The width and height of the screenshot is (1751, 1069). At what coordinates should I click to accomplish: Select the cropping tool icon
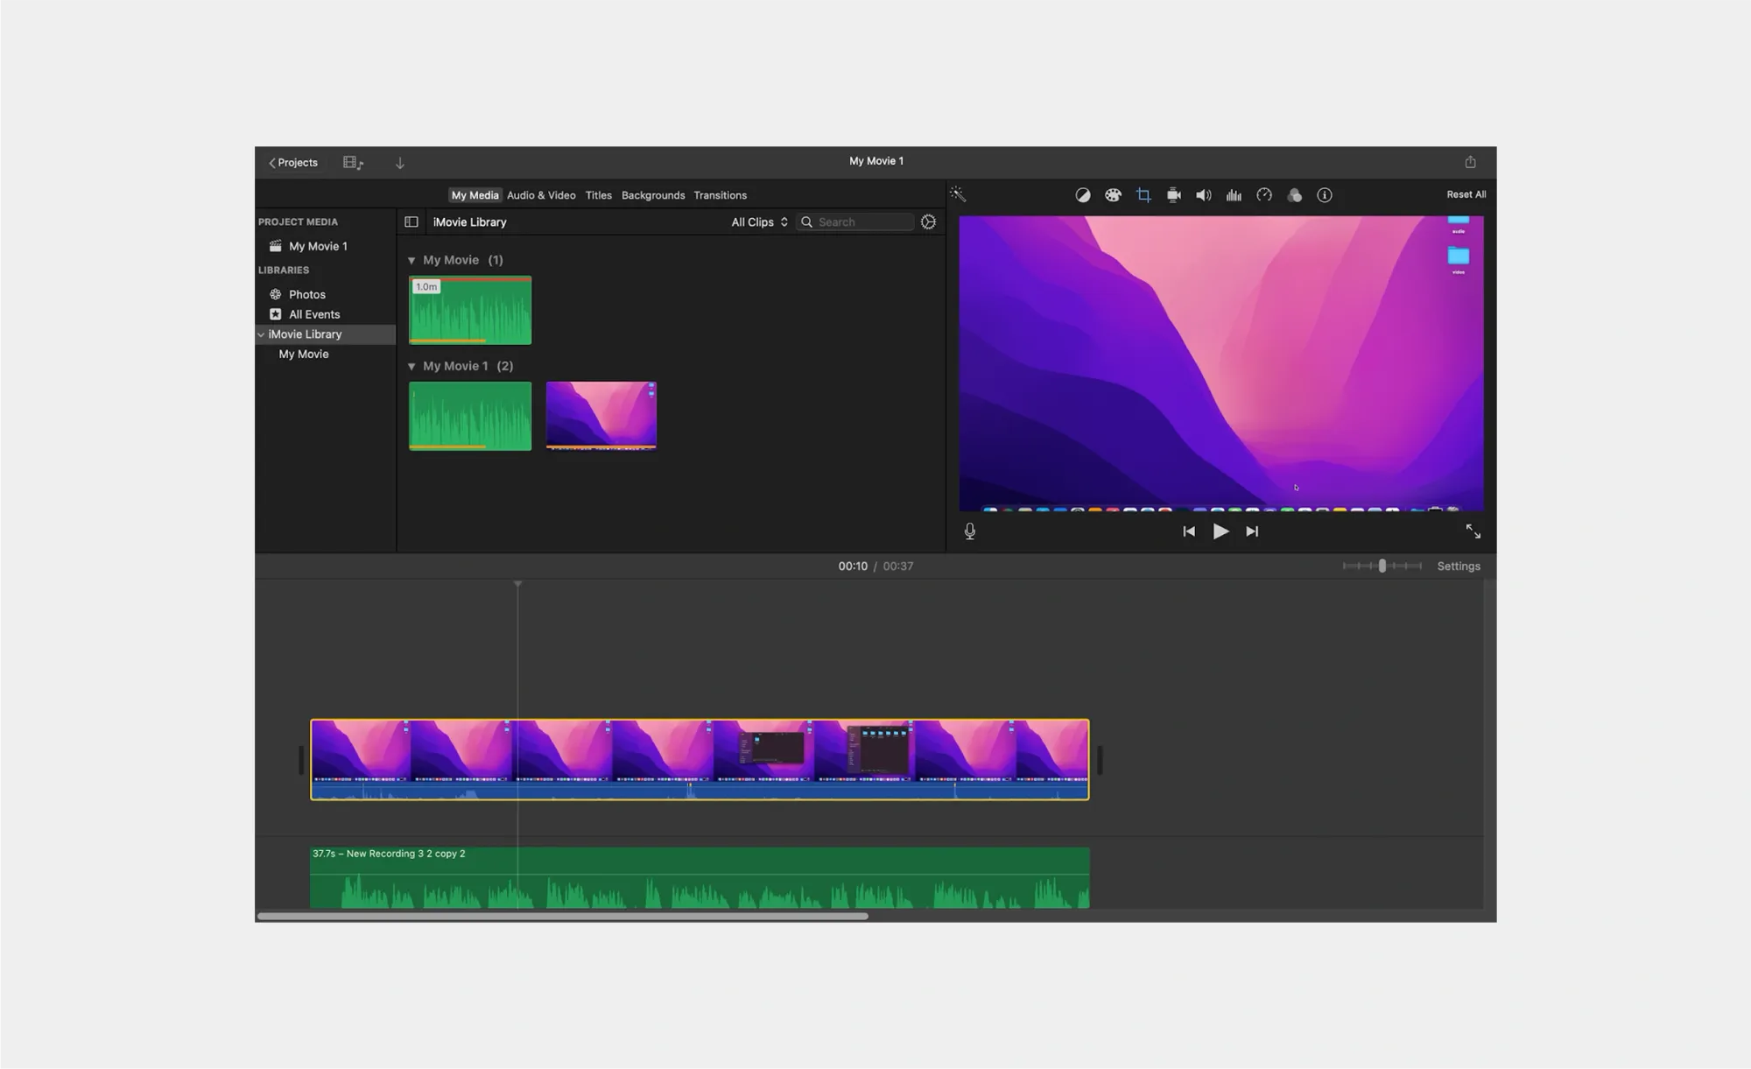(1143, 195)
